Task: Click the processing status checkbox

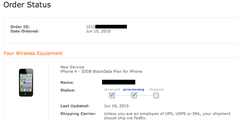Action: click(134, 96)
